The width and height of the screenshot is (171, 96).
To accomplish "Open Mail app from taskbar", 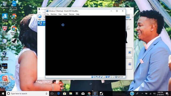I will click(83, 94).
